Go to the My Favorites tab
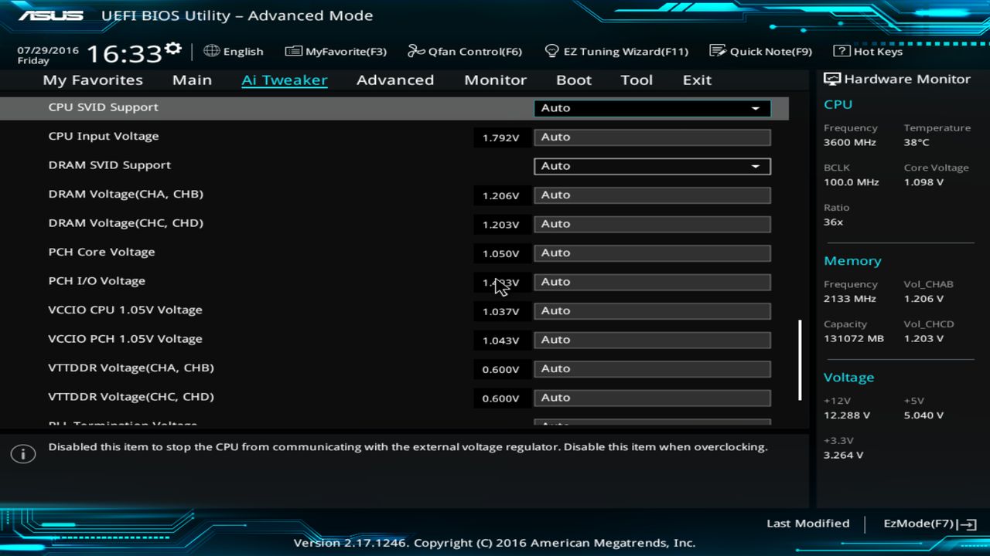The height and width of the screenshot is (556, 990). 92,80
